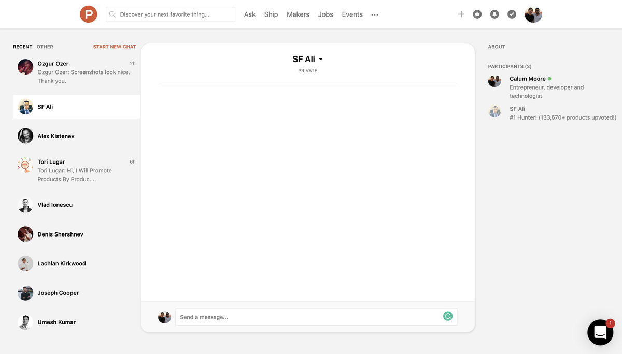This screenshot has height=354, width=622.
Task: Open the Makers menu item
Action: (x=298, y=14)
